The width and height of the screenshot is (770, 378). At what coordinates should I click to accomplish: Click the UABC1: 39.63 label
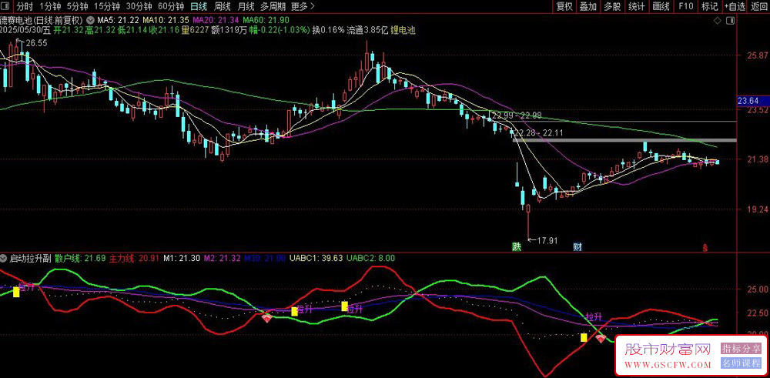click(x=316, y=258)
